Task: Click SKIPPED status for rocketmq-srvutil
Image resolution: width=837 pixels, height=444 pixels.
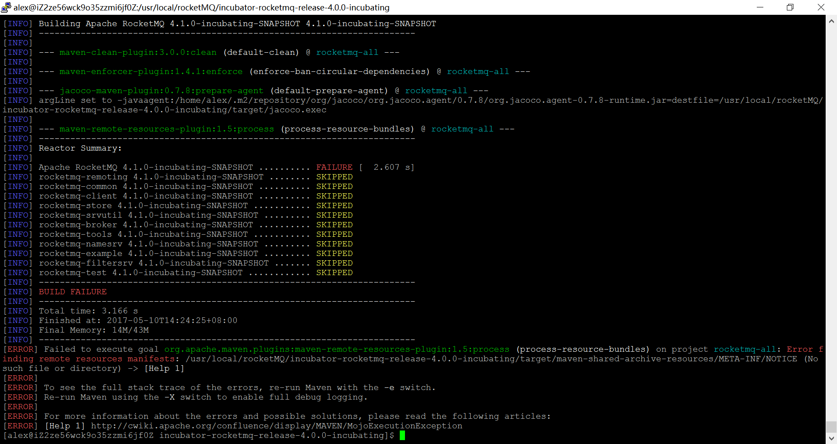Action: 334,215
